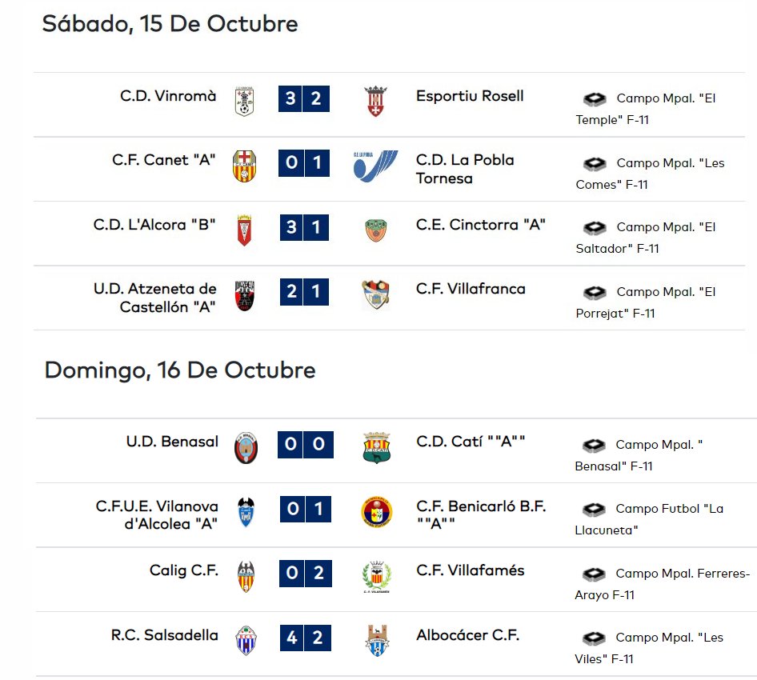
Task: Open the U.D. Atzeneta de Castellón crest
Action: tap(245, 295)
